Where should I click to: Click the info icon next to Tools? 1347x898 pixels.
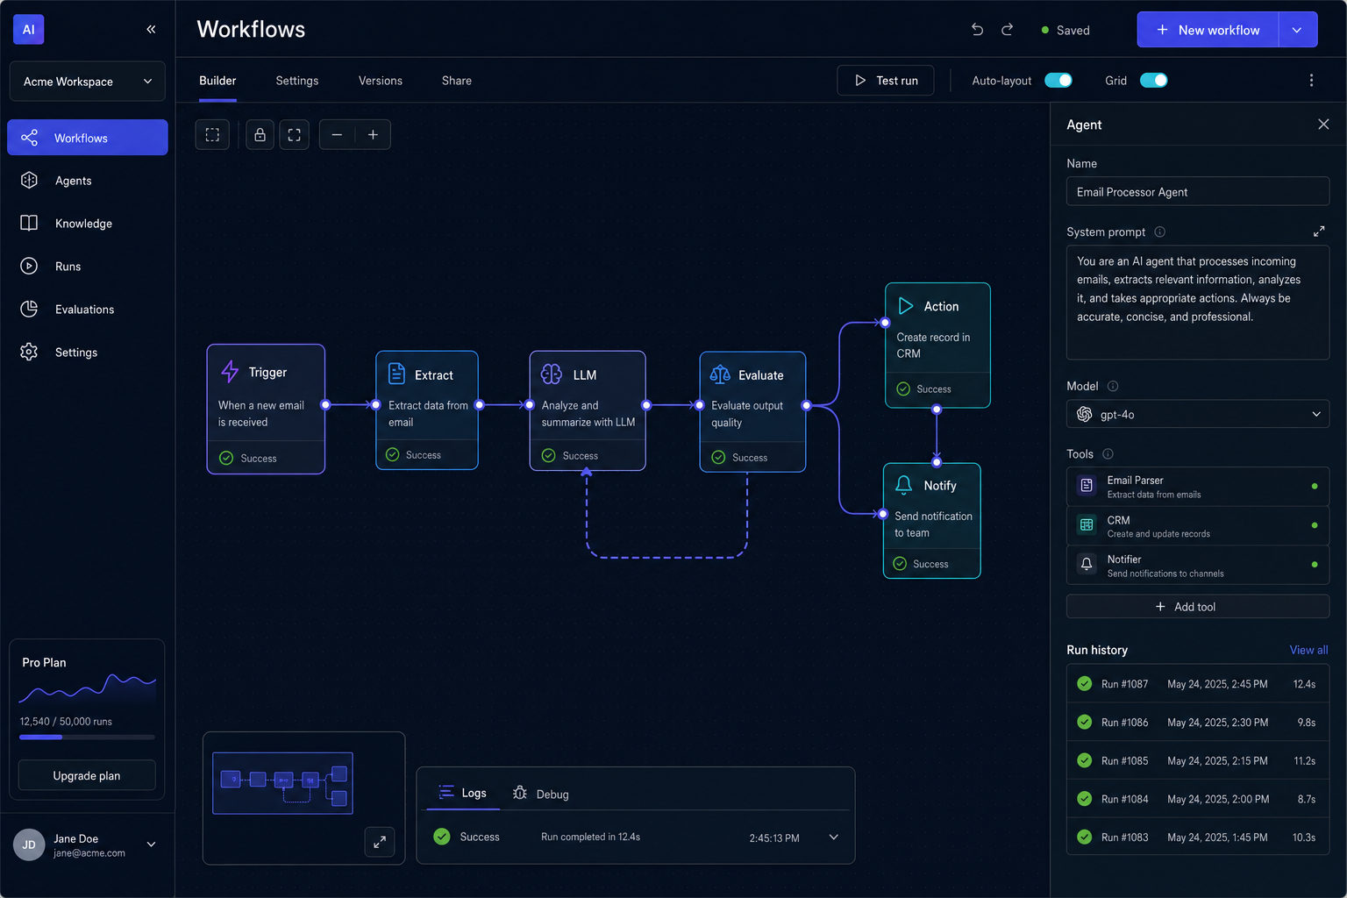(1108, 454)
